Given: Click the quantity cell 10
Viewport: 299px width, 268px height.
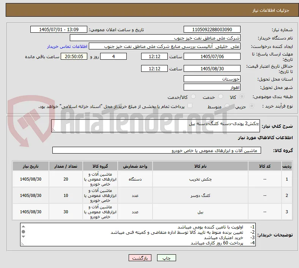Looking at the screenshot, I should click(x=66, y=195).
